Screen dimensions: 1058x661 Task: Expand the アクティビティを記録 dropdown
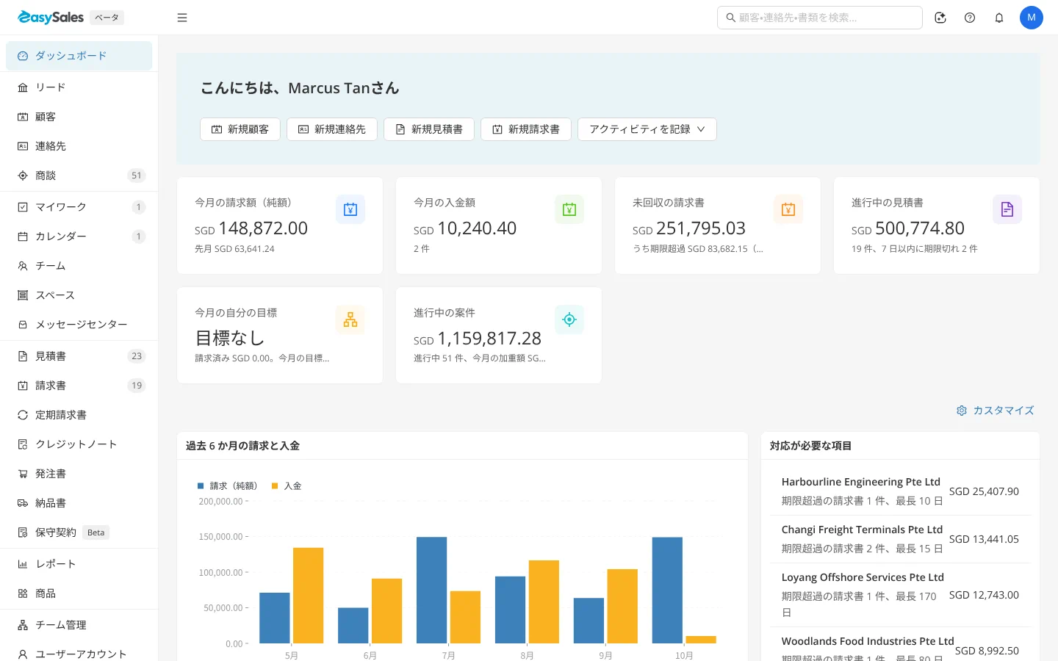[x=647, y=129]
